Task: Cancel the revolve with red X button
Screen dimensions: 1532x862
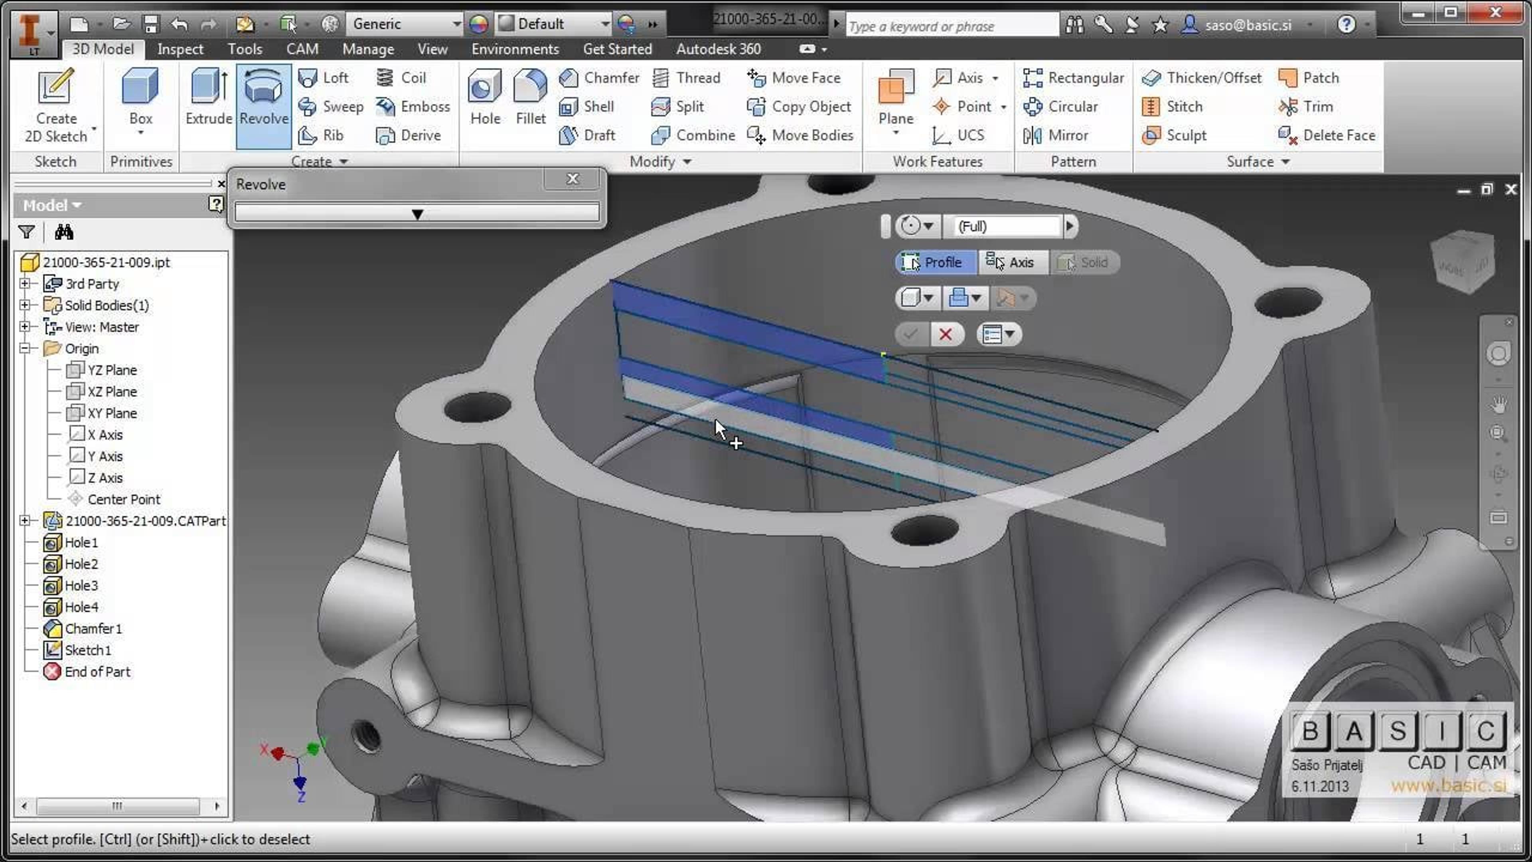Action: pyautogui.click(x=945, y=334)
